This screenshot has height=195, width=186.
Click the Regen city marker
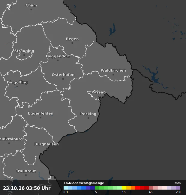tap(72, 43)
